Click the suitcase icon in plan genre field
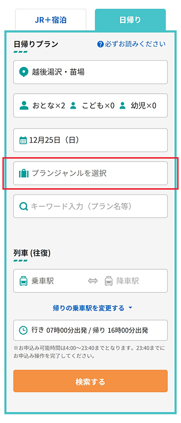 pyautogui.click(x=24, y=173)
